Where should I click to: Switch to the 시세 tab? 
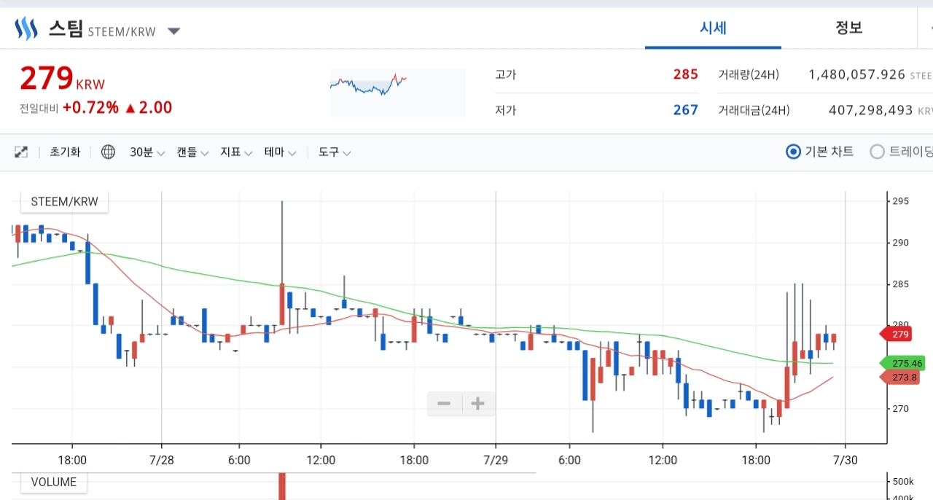713,28
